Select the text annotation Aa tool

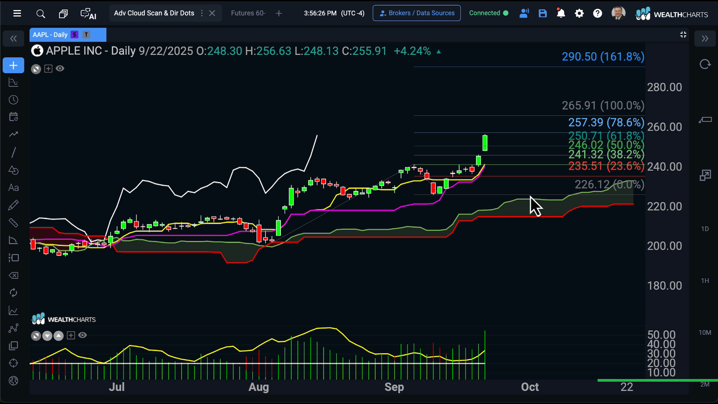[13, 188]
